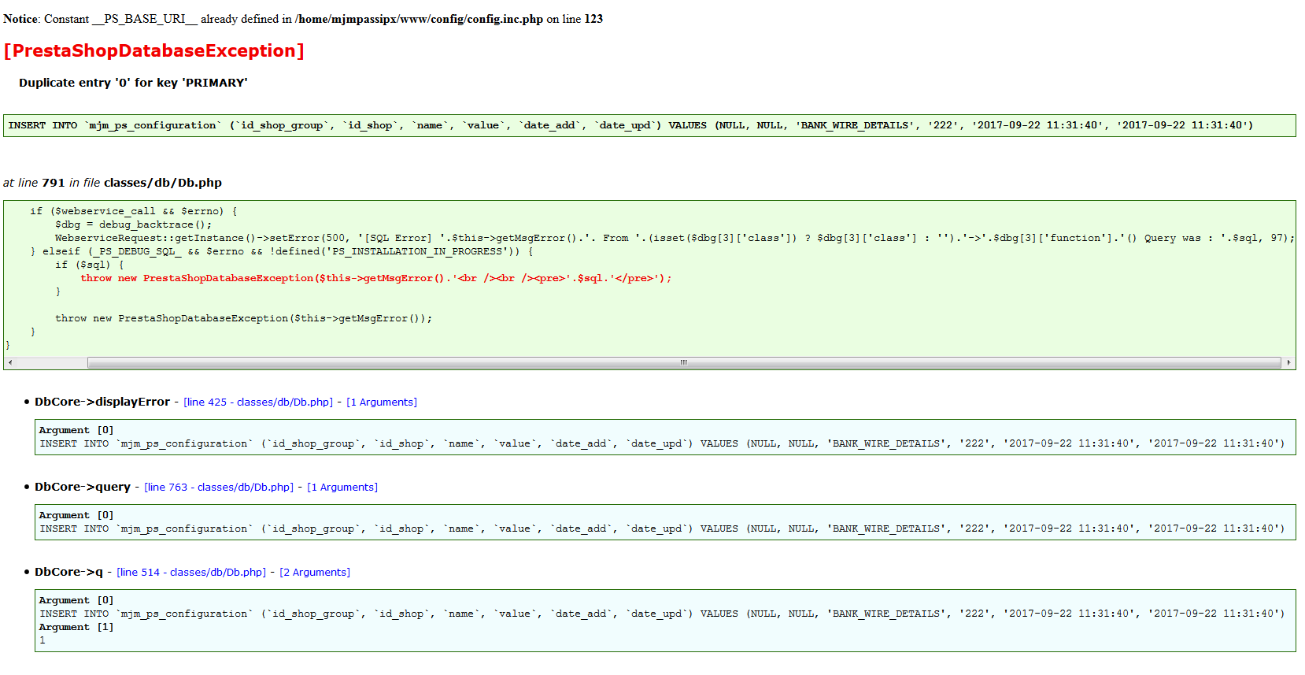The image size is (1305, 675).
Task: Click the INSERT query under DbCore->q
Action: pyautogui.click(x=662, y=614)
